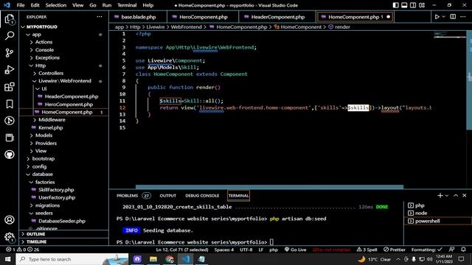Expand the Middleware folder

64,119
